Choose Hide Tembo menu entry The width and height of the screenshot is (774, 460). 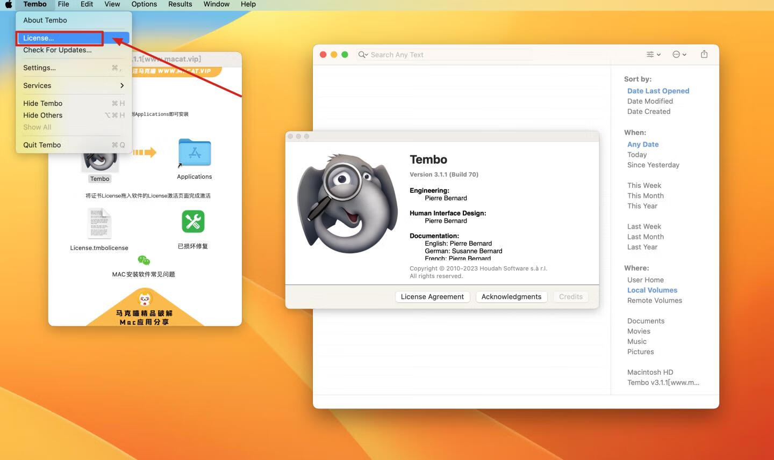point(74,103)
